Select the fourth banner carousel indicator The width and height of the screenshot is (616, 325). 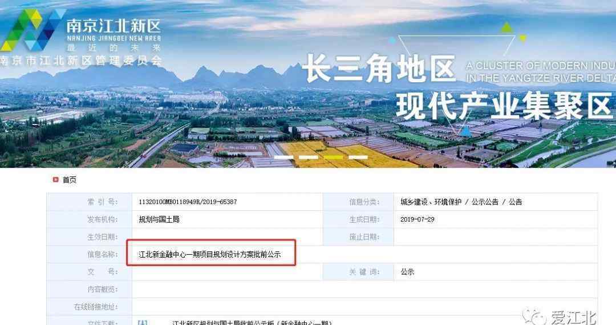pos(358,158)
